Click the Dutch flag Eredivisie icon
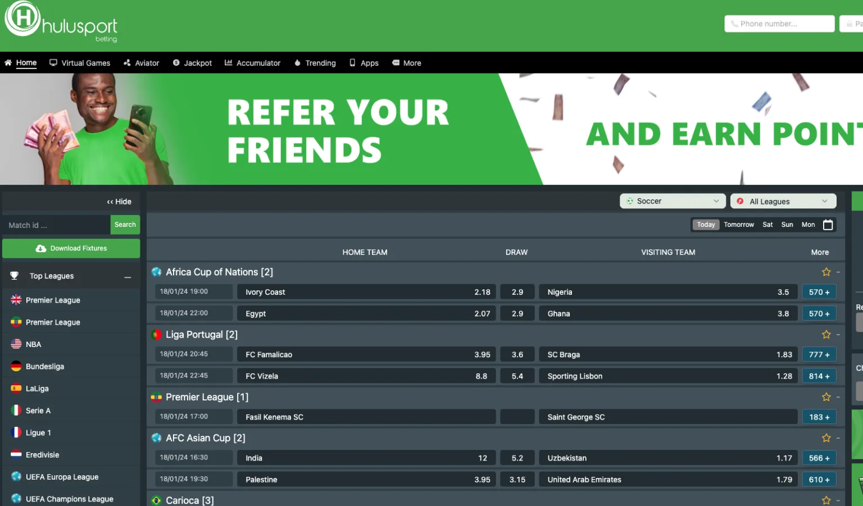 click(16, 454)
